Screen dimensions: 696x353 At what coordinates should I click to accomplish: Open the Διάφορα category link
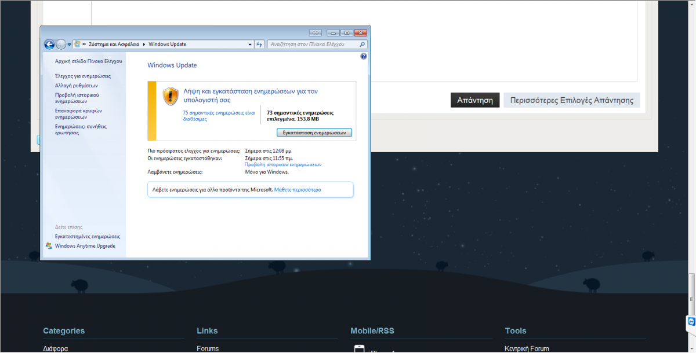[x=56, y=349]
